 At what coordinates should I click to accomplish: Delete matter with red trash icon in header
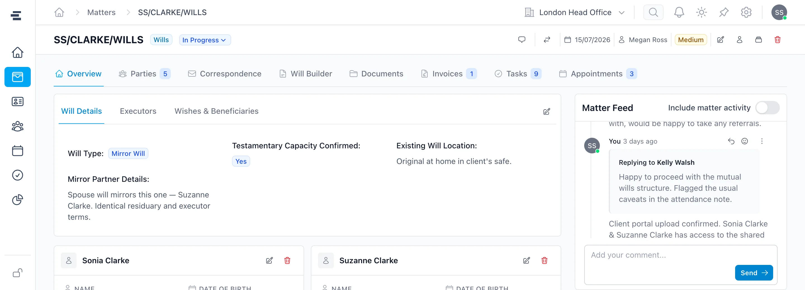pyautogui.click(x=778, y=40)
